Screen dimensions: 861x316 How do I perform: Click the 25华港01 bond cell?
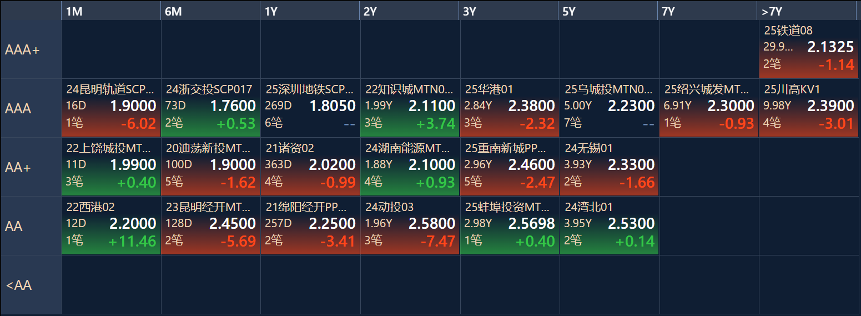[510, 108]
